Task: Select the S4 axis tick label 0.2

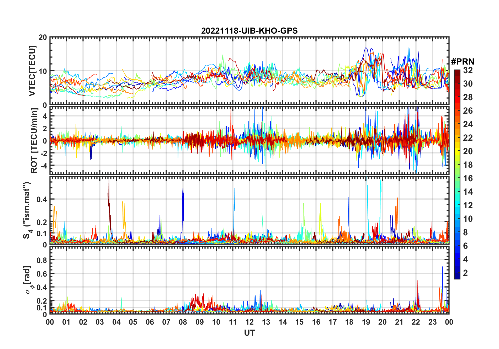Action: [x=42, y=222]
